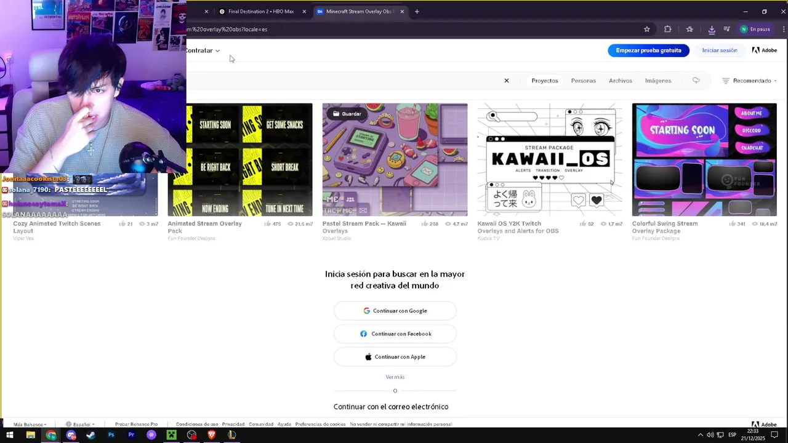788x443 pixels.
Task: Click the clock showing 22:33
Action: point(754,431)
